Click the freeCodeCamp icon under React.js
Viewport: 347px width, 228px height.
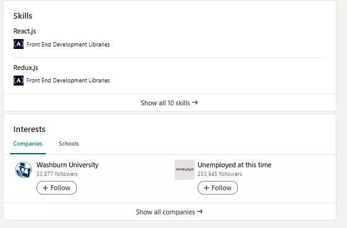tap(19, 44)
